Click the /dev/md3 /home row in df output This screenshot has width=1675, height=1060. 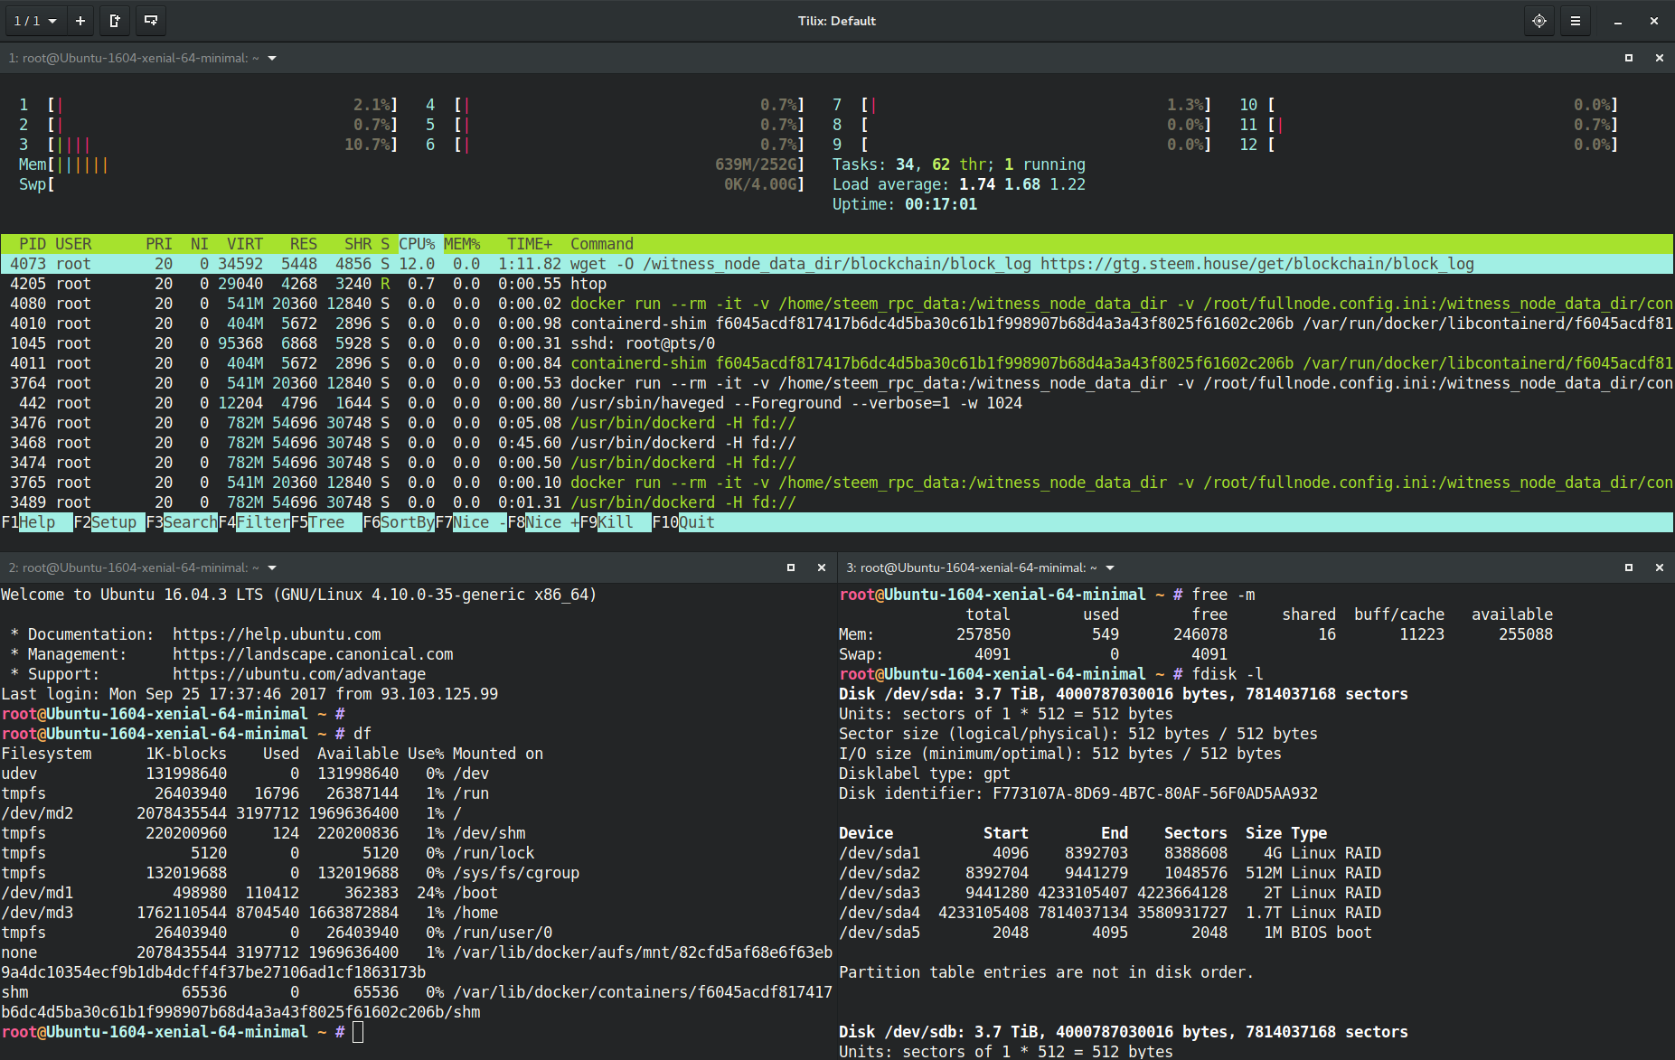coord(249,913)
